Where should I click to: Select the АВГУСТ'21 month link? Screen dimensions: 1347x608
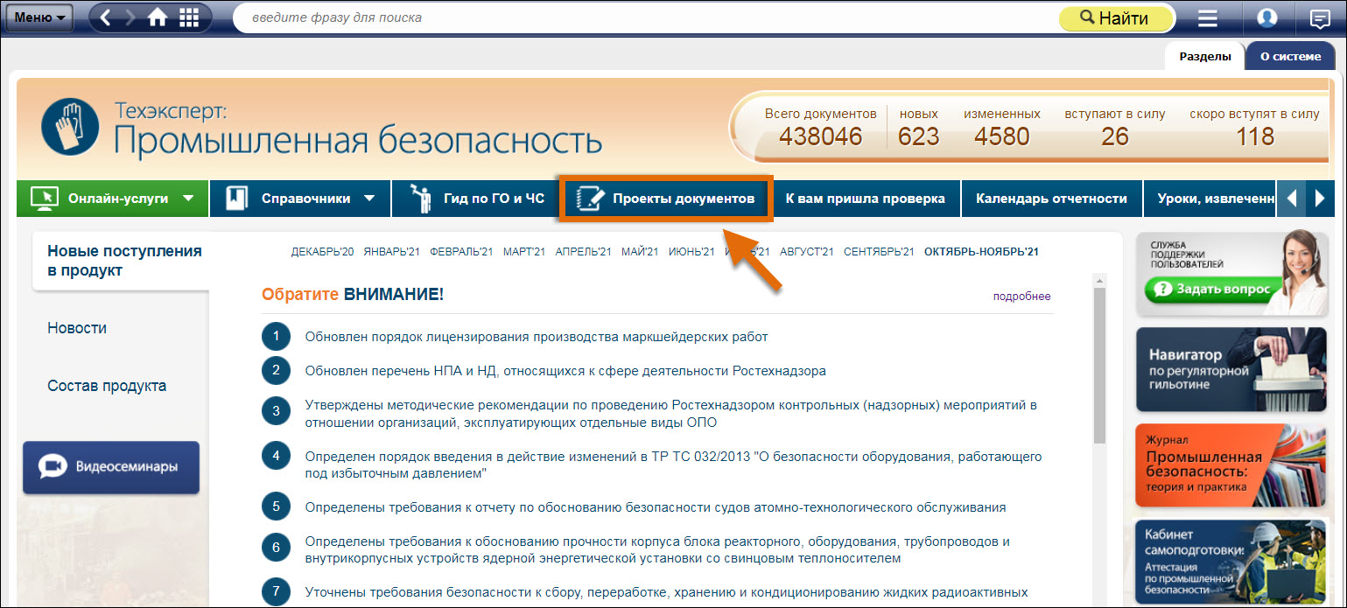click(x=807, y=252)
